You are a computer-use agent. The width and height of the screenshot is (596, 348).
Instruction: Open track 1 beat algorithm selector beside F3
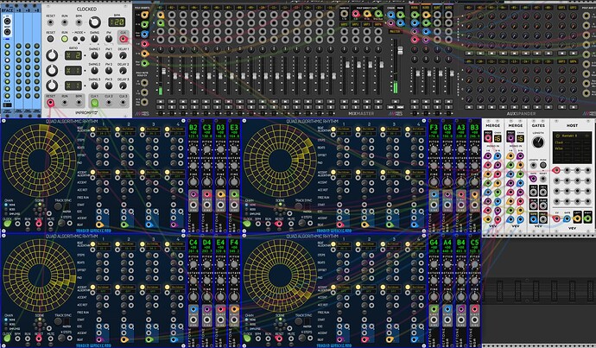(345, 130)
